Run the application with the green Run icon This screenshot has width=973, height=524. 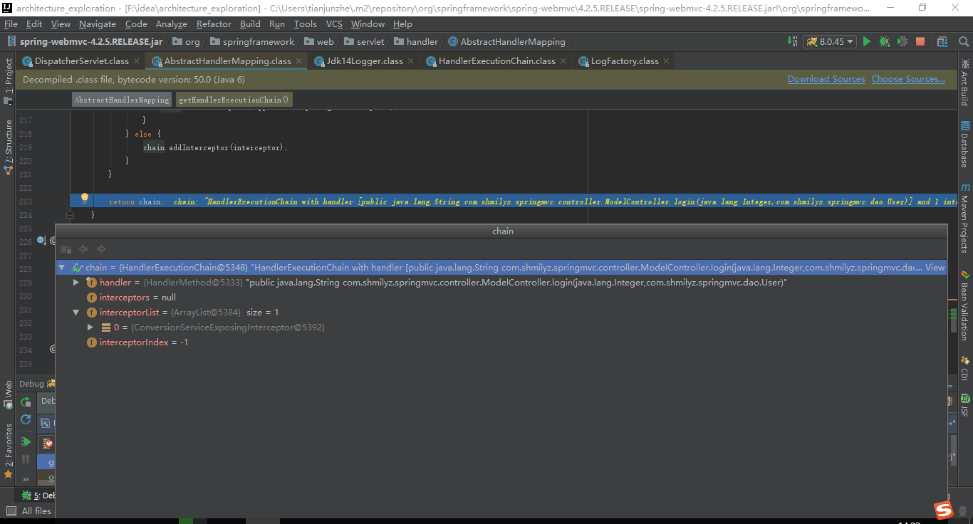tap(867, 41)
